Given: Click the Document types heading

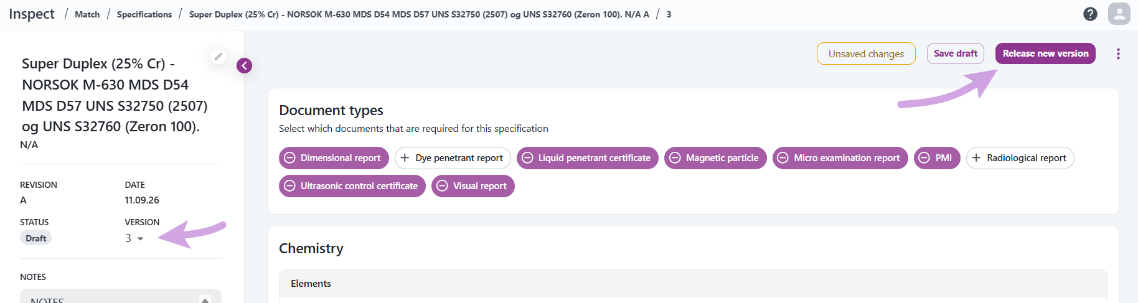Looking at the screenshot, I should coord(331,110).
